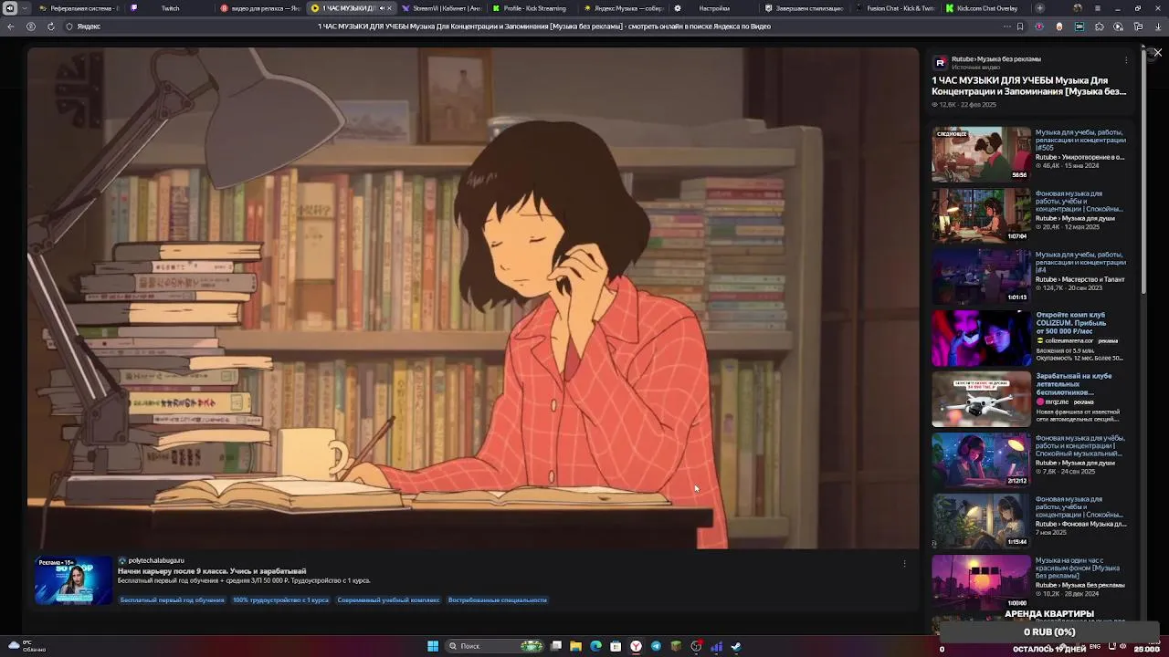1169x657 pixels.
Task: Click the volume icon in the system tray
Action: 1122,646
